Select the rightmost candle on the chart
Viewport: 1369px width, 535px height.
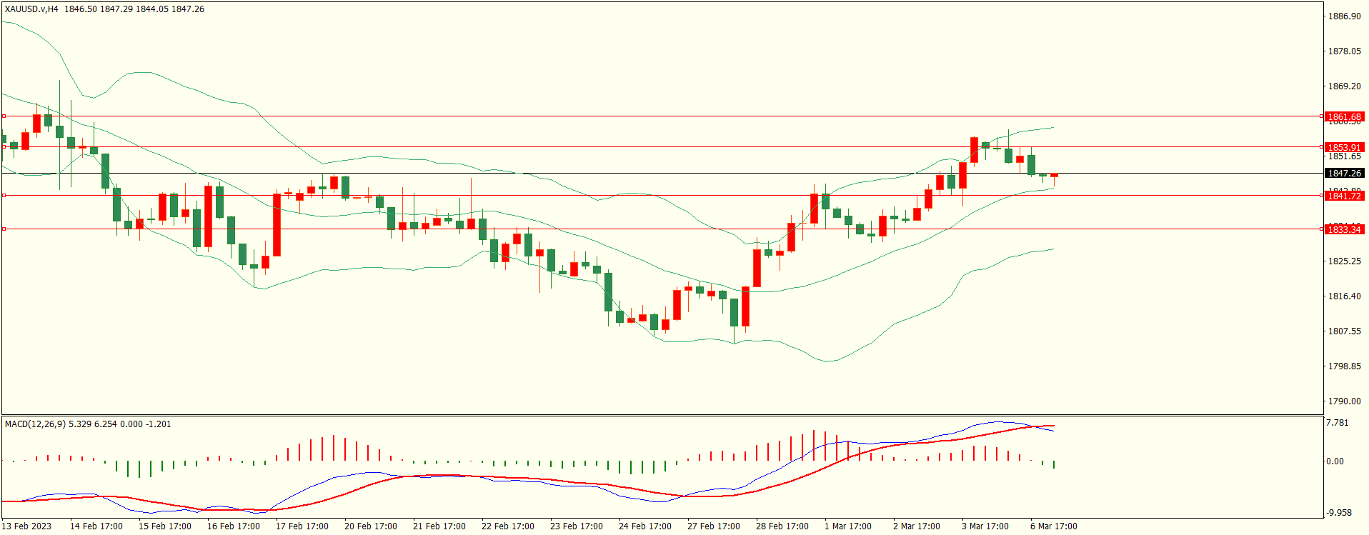click(1054, 176)
